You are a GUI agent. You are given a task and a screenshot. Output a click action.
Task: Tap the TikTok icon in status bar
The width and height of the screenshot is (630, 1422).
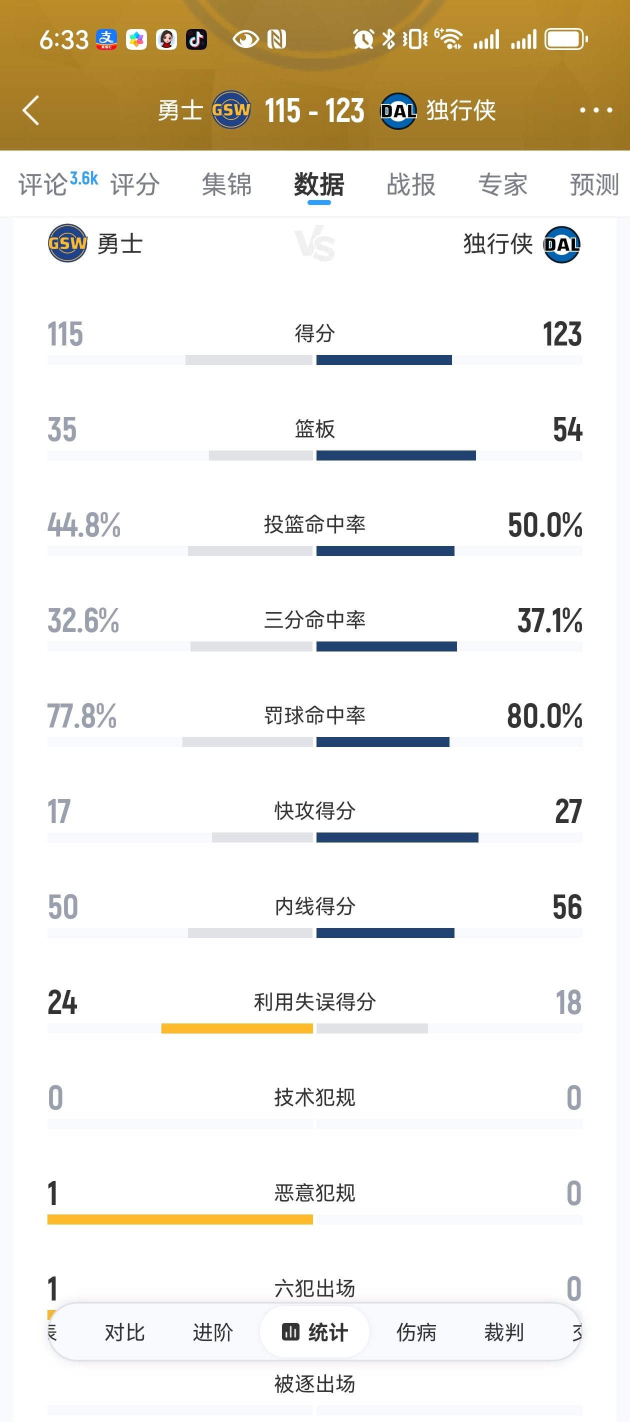coord(196,39)
